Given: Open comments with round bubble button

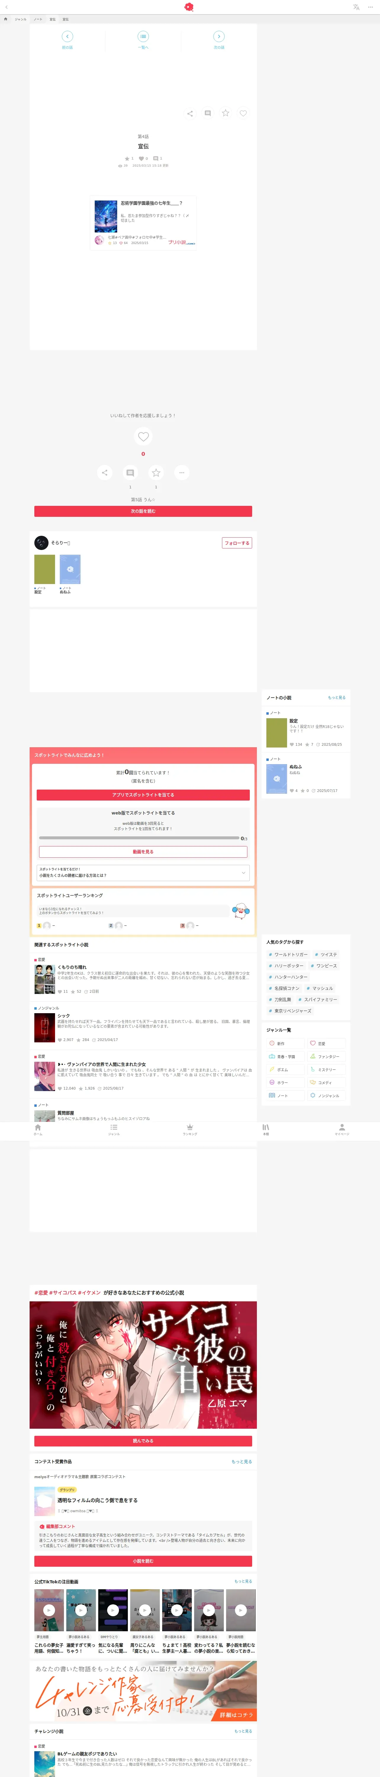Looking at the screenshot, I should (x=130, y=472).
